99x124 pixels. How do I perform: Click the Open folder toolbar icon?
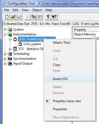click(x=13, y=17)
